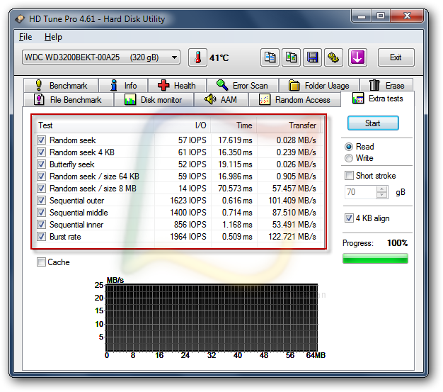
Task: Toggle the Burst rate checkbox
Action: pyautogui.click(x=41, y=236)
